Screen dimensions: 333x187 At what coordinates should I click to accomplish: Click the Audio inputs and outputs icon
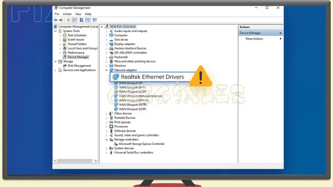click(x=111, y=31)
